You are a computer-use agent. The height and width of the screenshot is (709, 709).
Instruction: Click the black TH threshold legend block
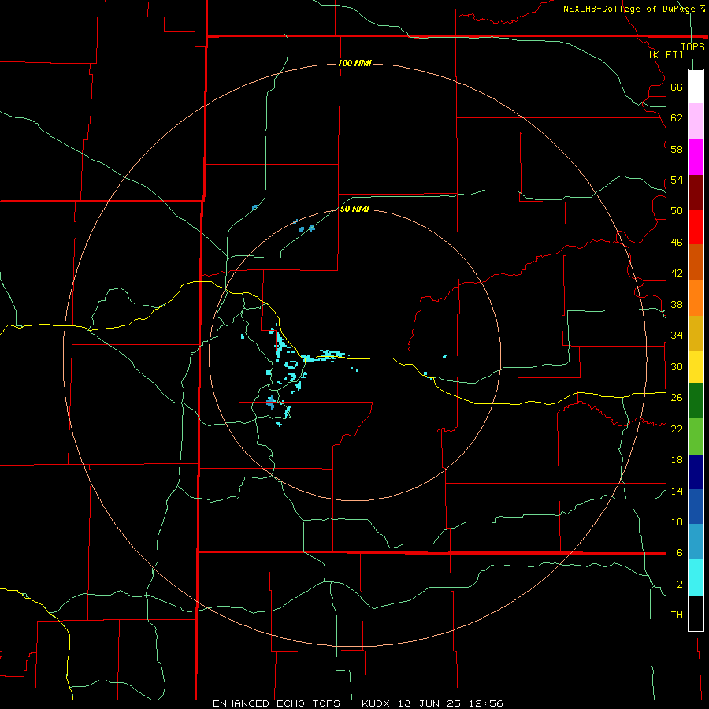click(x=696, y=613)
